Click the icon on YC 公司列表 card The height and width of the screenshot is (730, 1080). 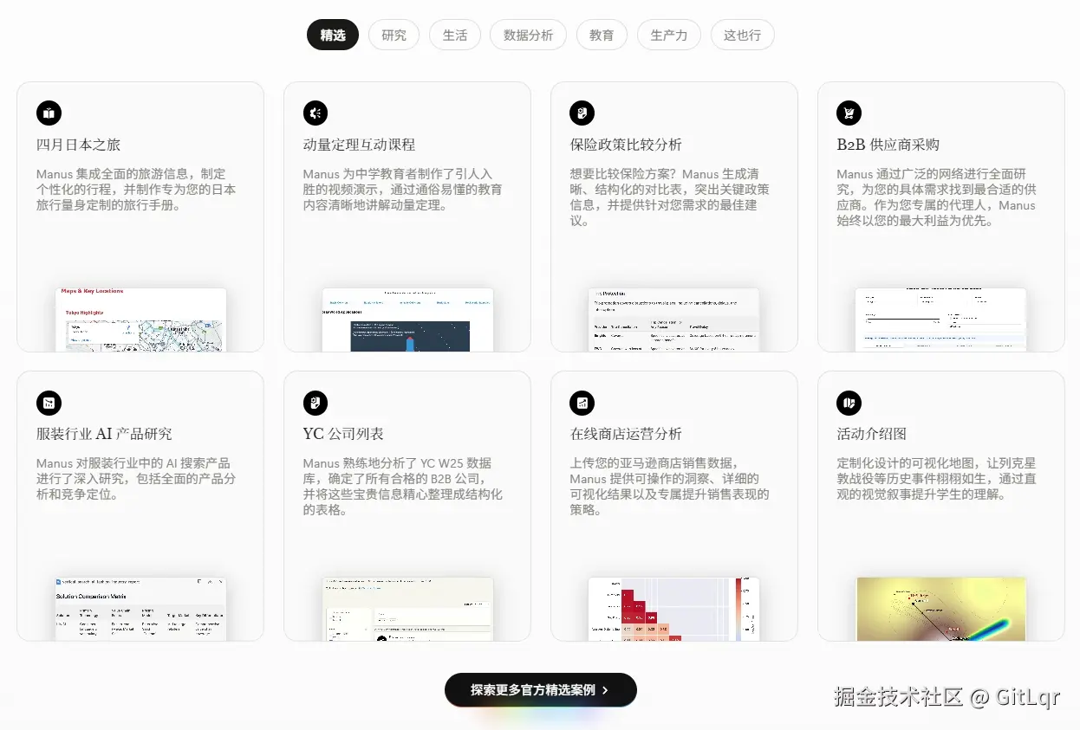(316, 403)
